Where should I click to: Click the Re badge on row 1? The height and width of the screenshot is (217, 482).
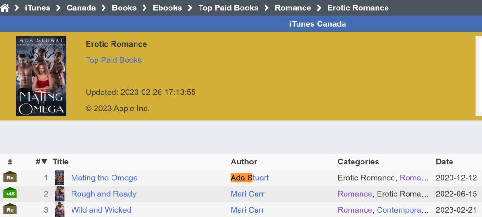coord(10,178)
